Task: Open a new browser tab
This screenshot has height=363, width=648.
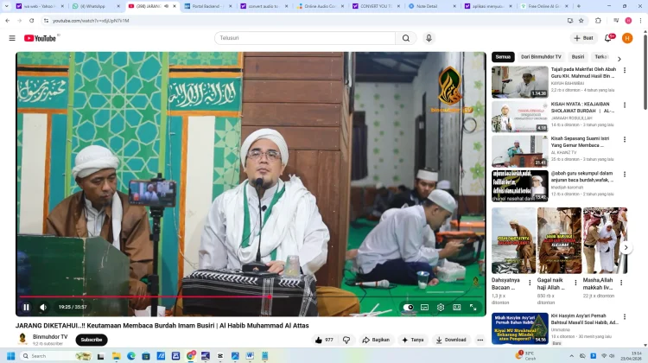Action: (579, 6)
